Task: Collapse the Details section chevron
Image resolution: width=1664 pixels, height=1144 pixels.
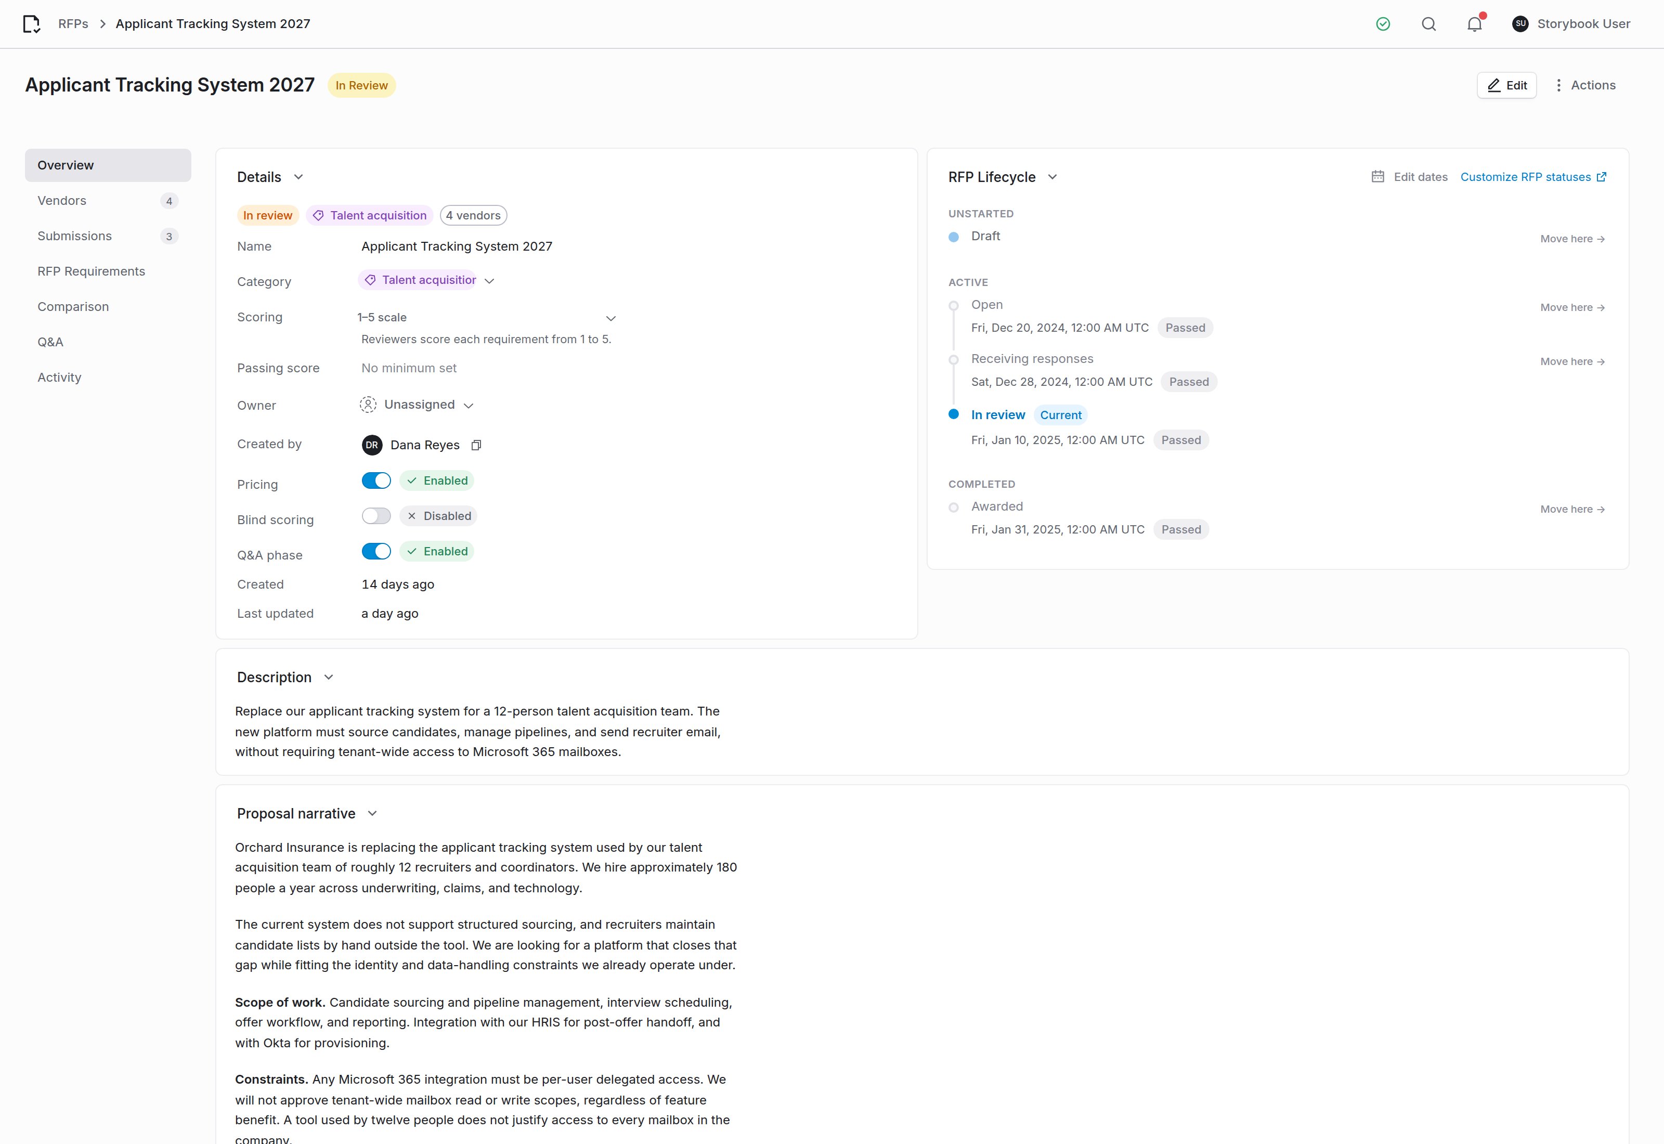Action: click(299, 177)
